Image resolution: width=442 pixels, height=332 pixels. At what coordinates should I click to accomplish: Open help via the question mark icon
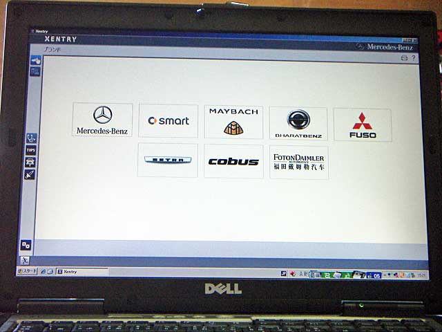pyautogui.click(x=413, y=58)
